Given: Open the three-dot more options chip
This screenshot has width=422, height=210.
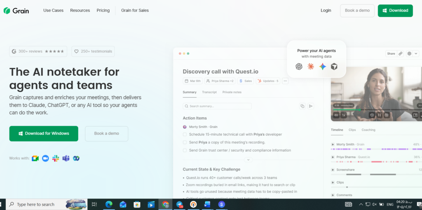Looking at the screenshot, I should pyautogui.click(x=285, y=81).
